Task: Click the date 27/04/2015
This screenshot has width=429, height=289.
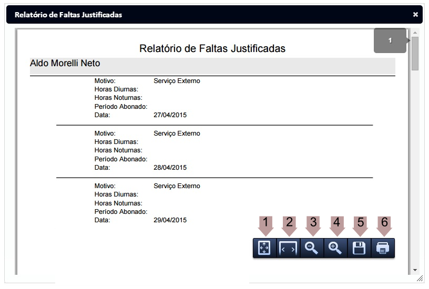Action: 170,115
